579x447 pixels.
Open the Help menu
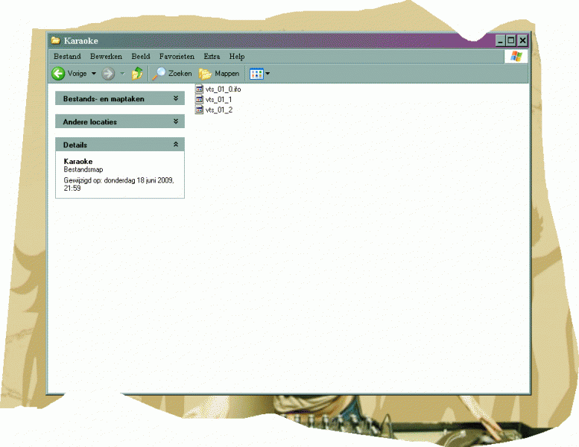pyautogui.click(x=237, y=57)
